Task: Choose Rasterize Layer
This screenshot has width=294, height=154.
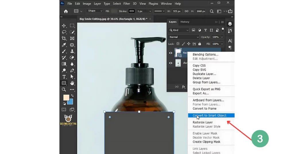Action: point(203,122)
